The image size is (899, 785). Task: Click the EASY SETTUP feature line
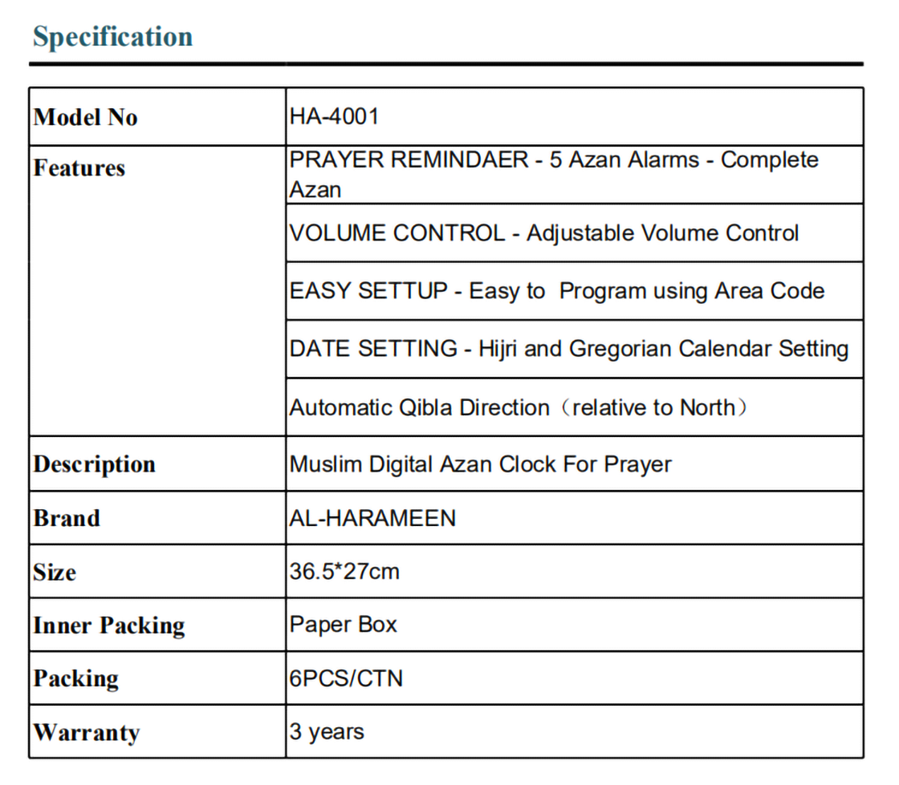coord(556,290)
